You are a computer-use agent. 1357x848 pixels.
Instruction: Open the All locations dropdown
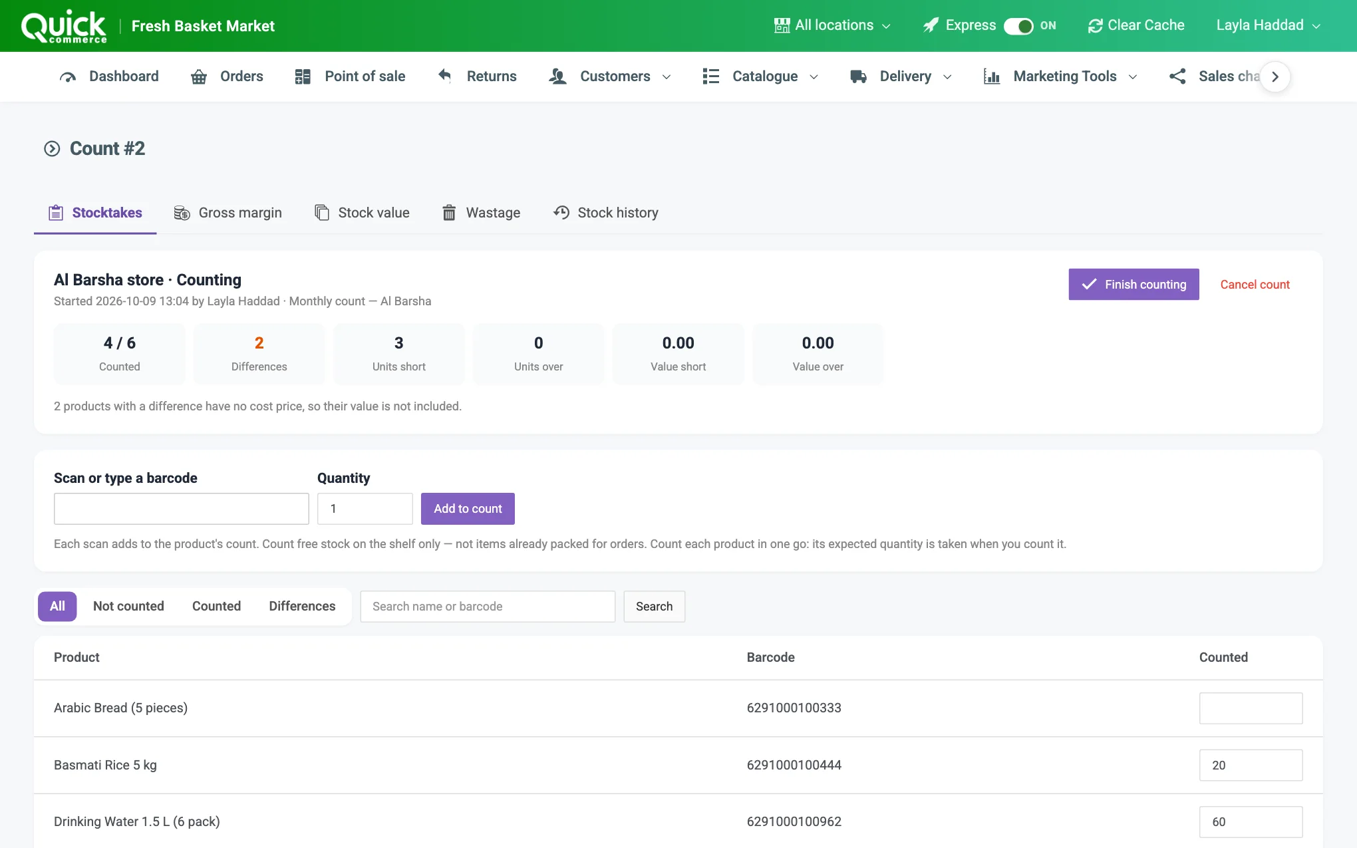point(832,25)
